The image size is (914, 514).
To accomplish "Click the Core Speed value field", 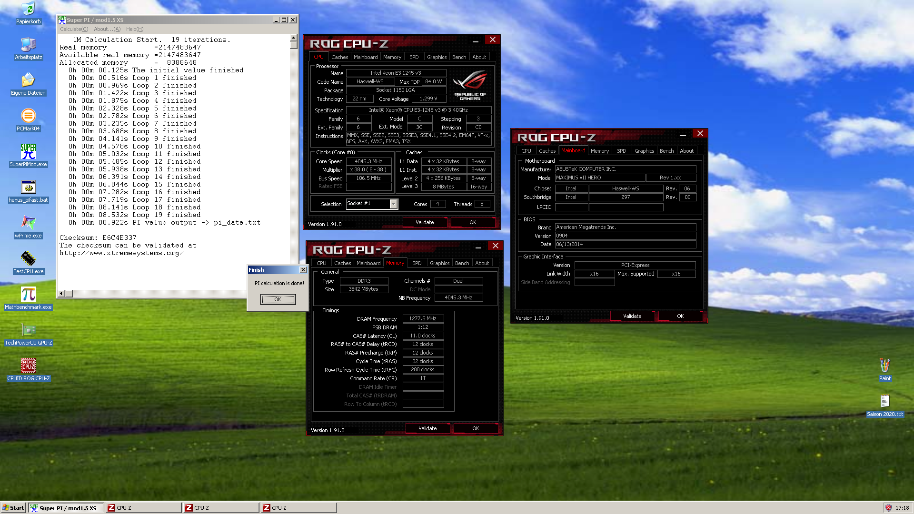I will [x=368, y=161].
